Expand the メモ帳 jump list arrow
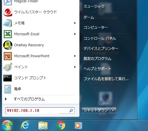Screen dimensions: 148x131 (x=75, y=23)
